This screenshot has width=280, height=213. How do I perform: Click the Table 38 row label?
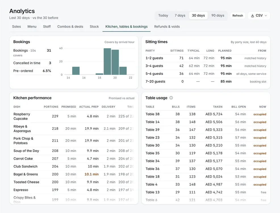click(152, 114)
